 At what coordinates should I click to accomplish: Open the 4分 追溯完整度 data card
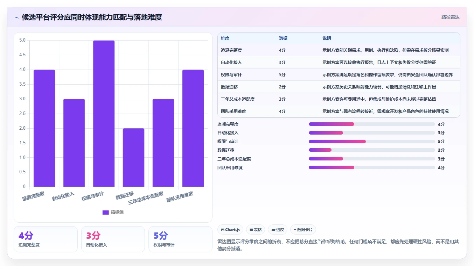46,239
